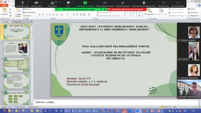Screen dimensions: 201x113
Task: Expand the audio options arrow next to microphone
Action: tap(28, 2)
